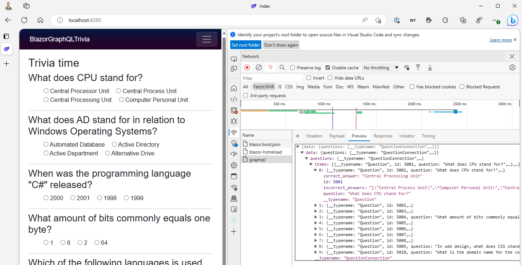The height and width of the screenshot is (265, 522).
Task: Click the Export HAR download arrow icon
Action: [x=430, y=67]
